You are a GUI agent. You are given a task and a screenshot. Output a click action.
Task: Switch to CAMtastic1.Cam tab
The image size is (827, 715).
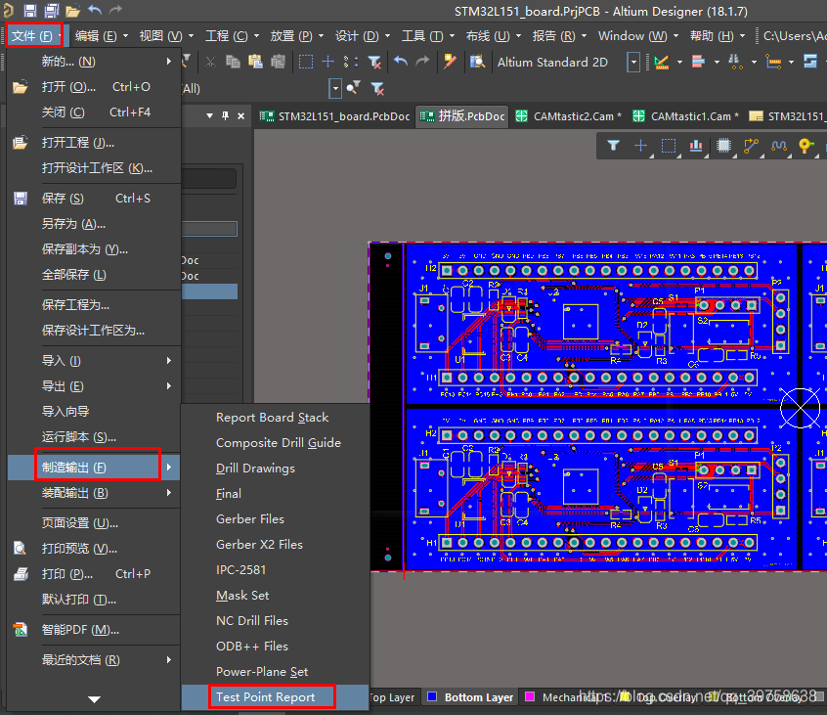coord(685,116)
